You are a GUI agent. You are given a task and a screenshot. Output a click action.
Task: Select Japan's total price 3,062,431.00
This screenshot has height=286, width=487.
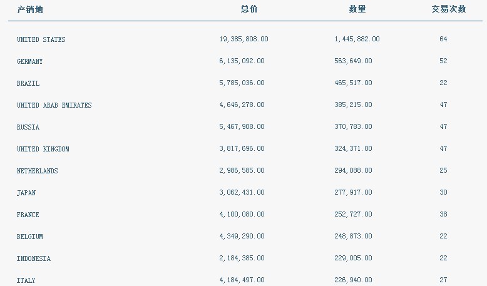(242, 192)
